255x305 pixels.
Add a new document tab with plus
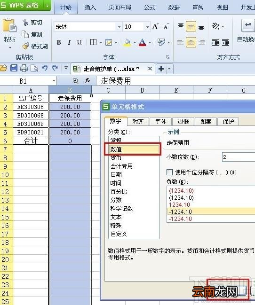tap(161, 69)
